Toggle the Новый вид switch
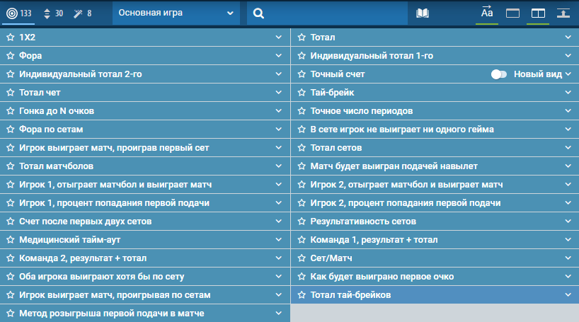The height and width of the screenshot is (322, 579). tap(498, 74)
